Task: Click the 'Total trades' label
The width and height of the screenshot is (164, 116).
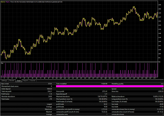Action: tap(5, 99)
